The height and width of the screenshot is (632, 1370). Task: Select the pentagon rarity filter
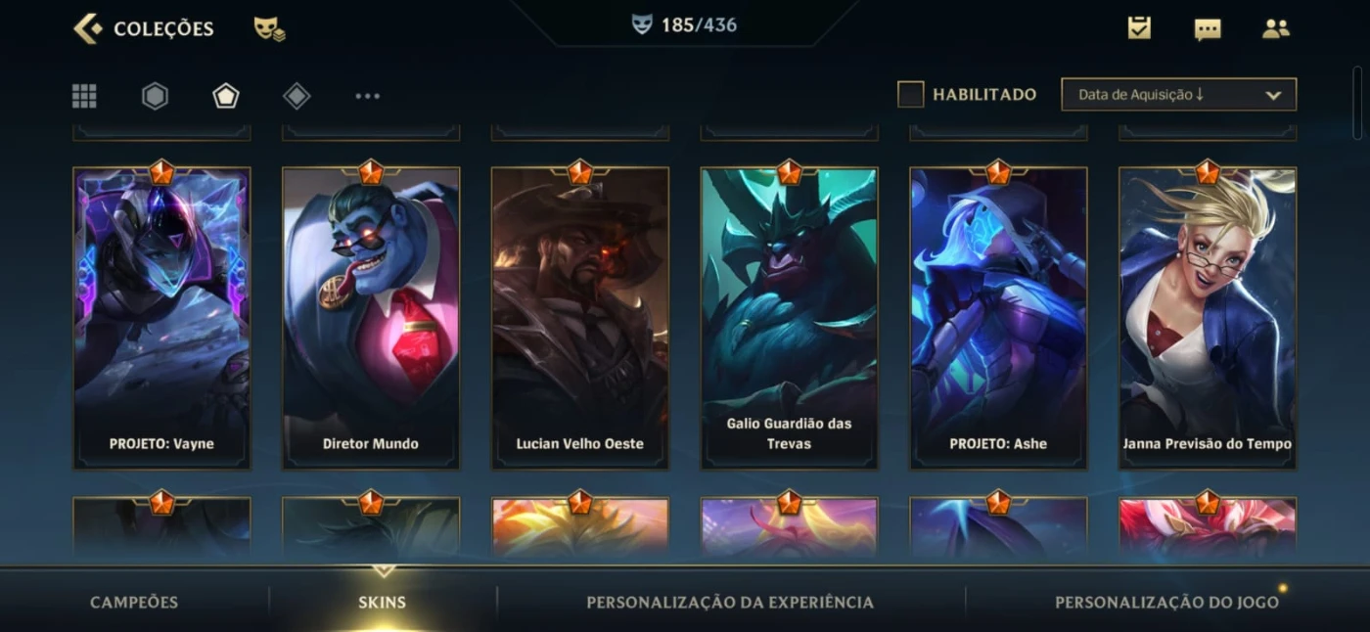(x=226, y=96)
